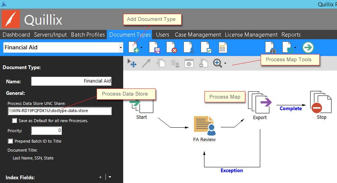The image size is (337, 183).
Task: Click the Quillix title bar app icon
Action: pyautogui.click(x=4, y=4)
